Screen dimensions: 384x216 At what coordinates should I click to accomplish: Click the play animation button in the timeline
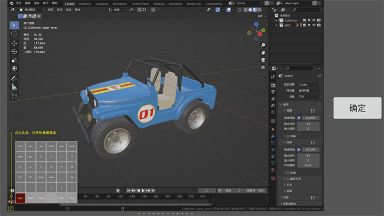[143, 190]
